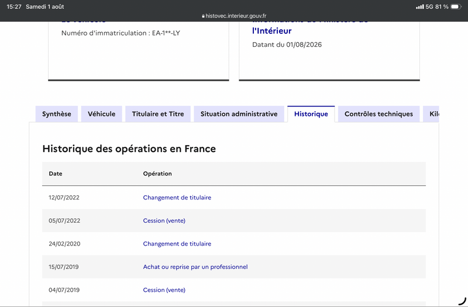This screenshot has height=307, width=468.
Task: Click the l'Intérieur heading link
Action: click(x=271, y=31)
